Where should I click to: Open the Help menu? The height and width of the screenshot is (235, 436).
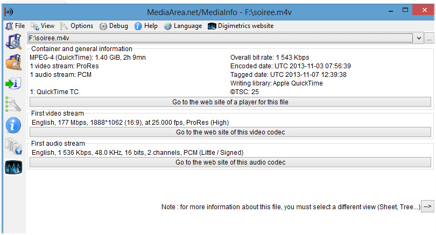click(146, 26)
